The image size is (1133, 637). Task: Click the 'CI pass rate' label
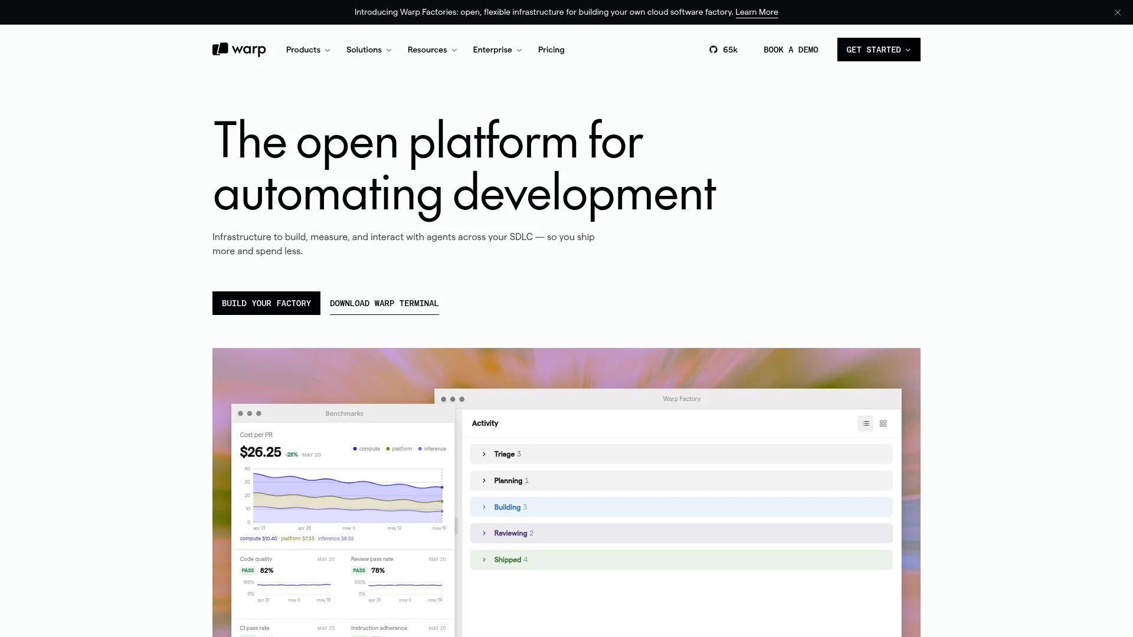tap(254, 628)
